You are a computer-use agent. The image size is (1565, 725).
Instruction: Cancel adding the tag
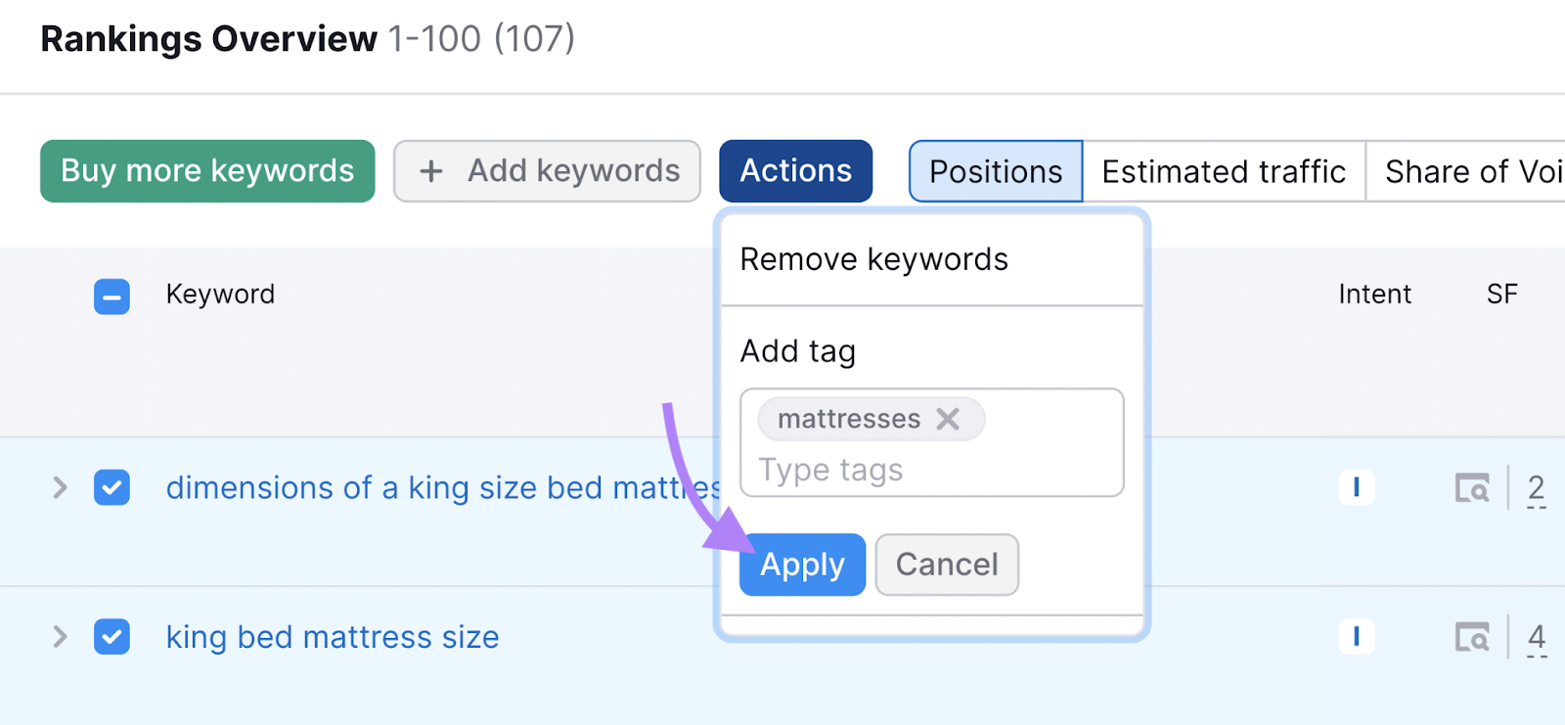click(x=947, y=565)
